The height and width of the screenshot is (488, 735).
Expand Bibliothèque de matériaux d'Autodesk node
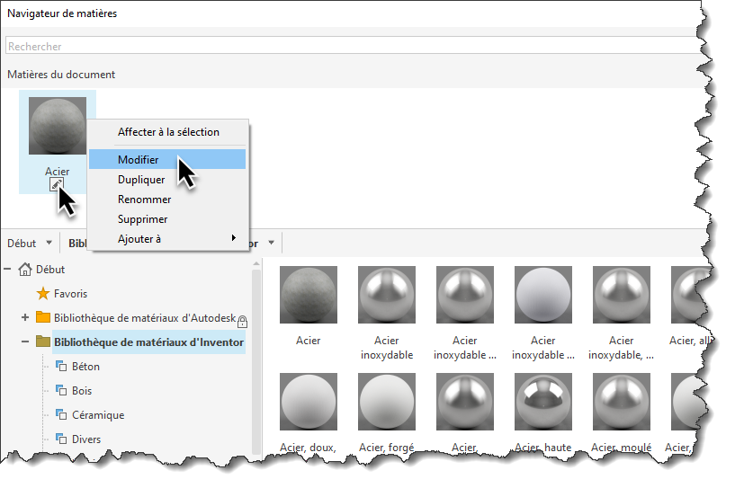tap(24, 317)
